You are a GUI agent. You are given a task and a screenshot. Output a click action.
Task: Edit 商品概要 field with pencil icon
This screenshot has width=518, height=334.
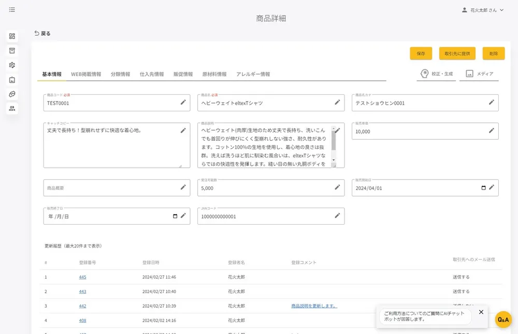pos(183,187)
